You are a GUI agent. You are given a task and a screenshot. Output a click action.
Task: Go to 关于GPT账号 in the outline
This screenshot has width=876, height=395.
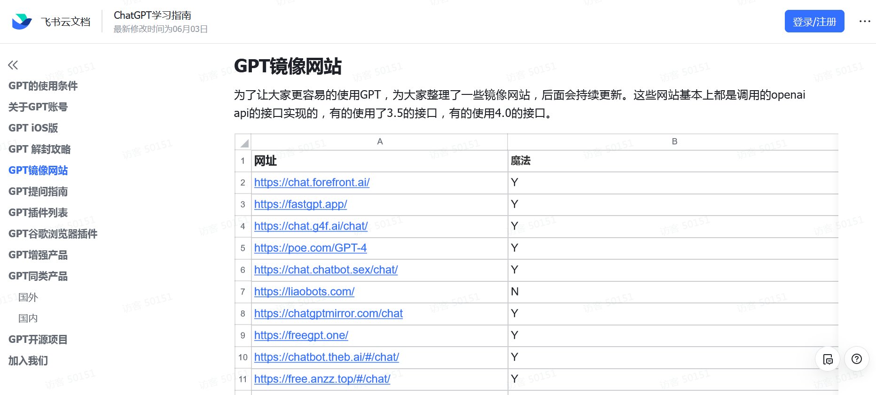[x=38, y=107]
